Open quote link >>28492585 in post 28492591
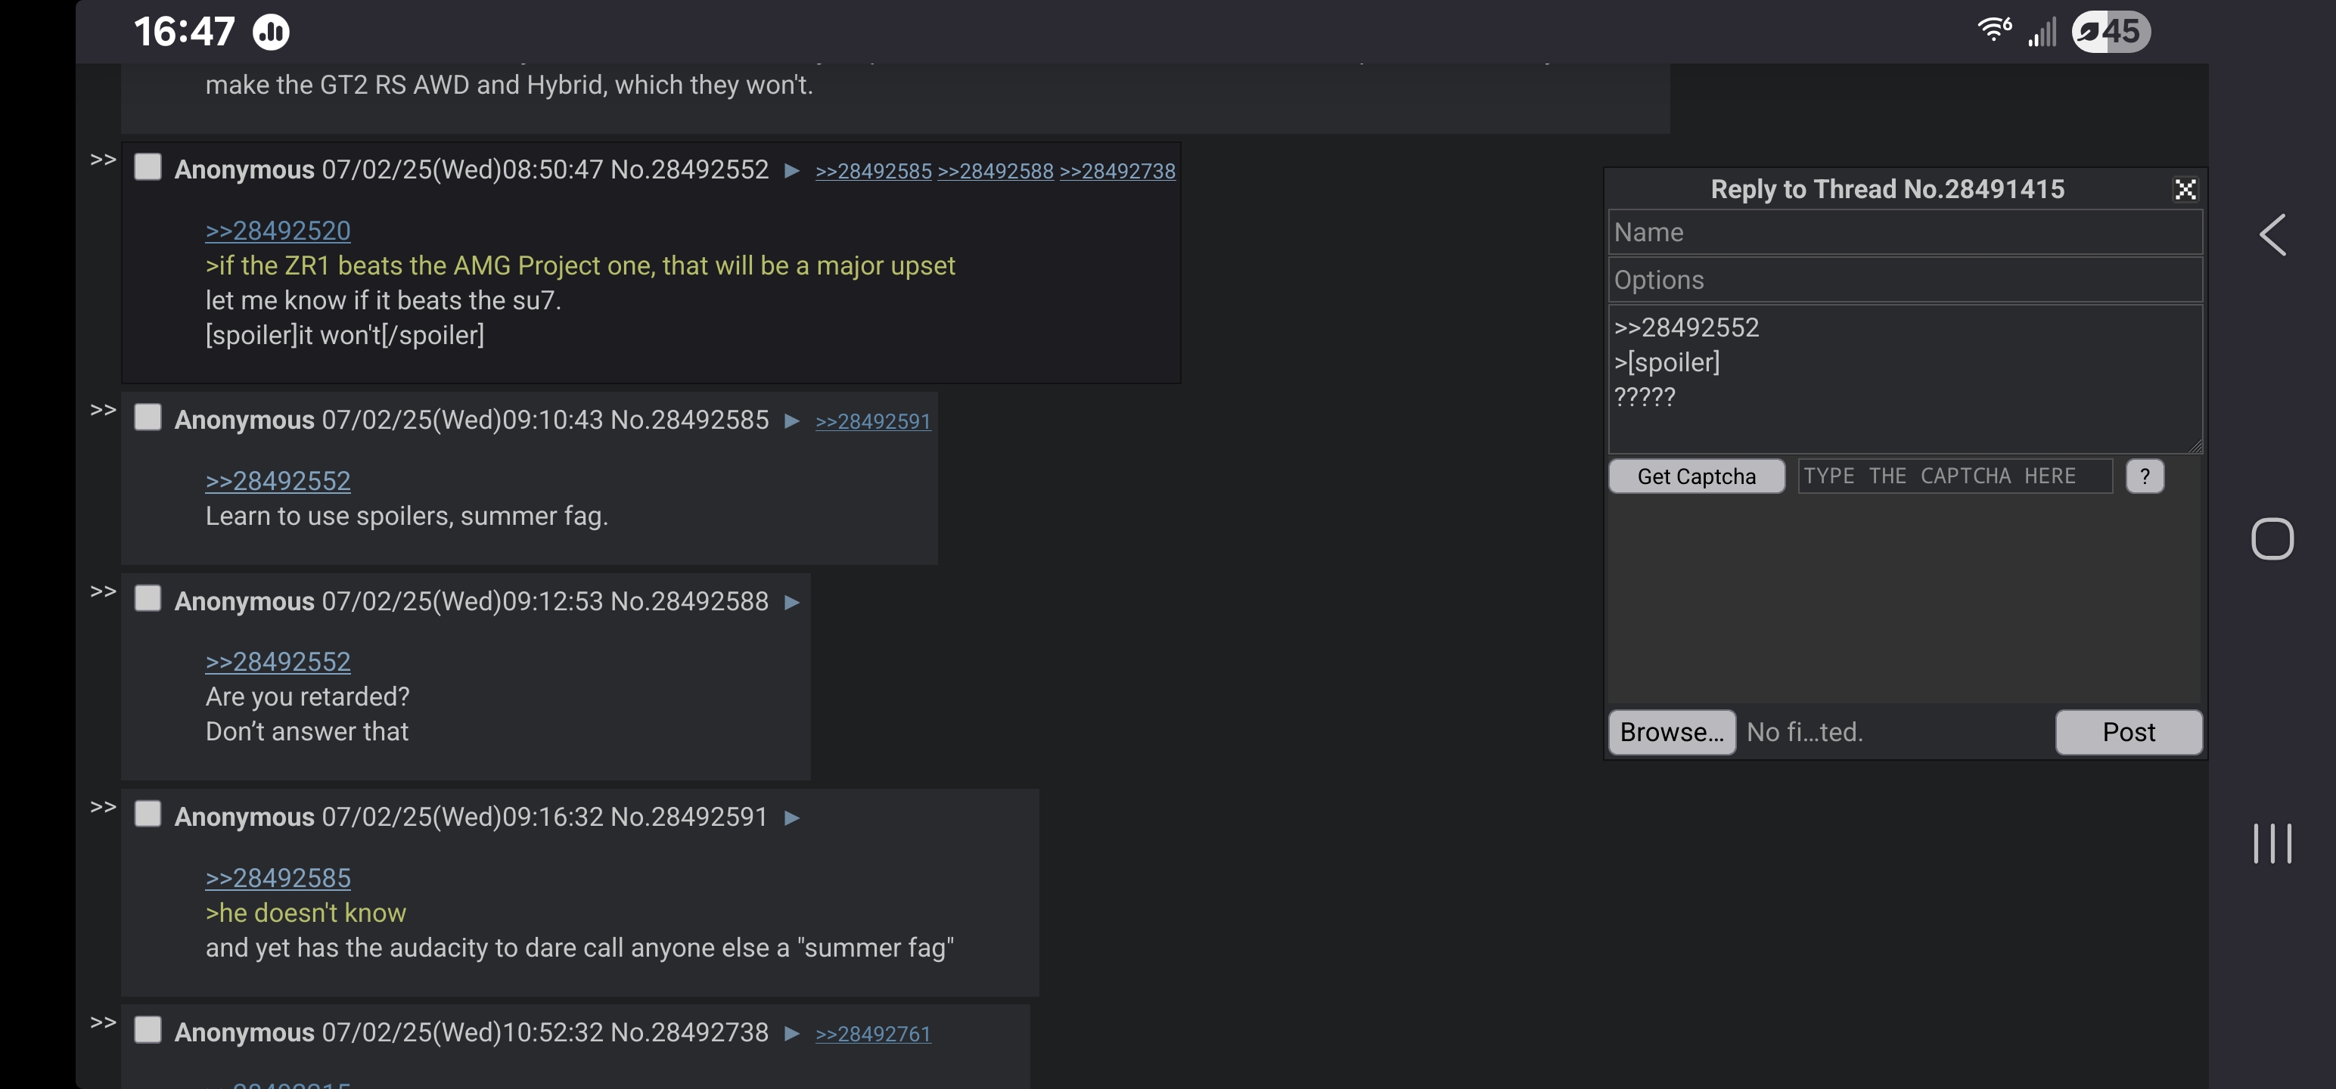The height and width of the screenshot is (1089, 2336). (x=278, y=879)
